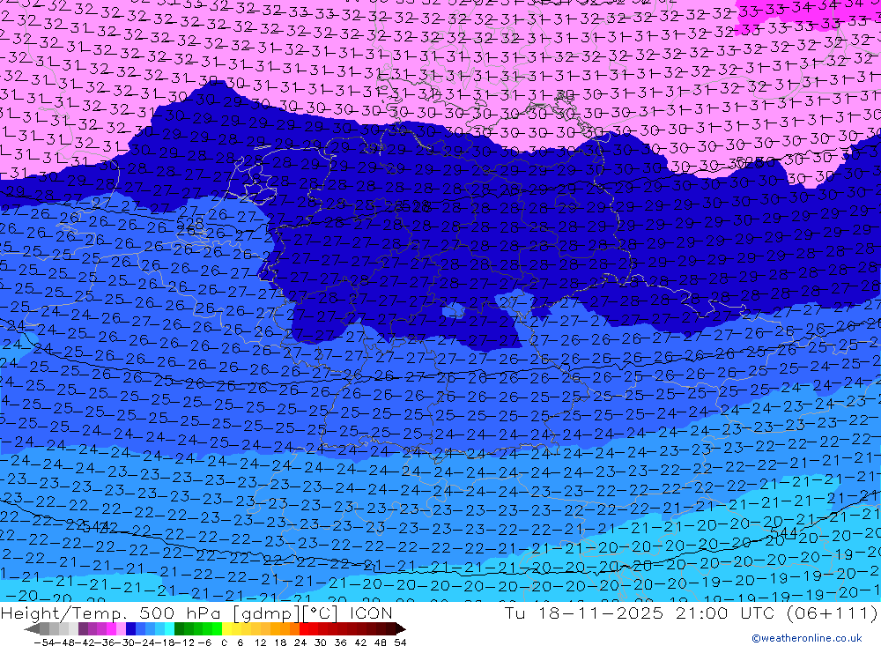
Task: Pick the bright red legend swatch above 24
Action: [304, 629]
